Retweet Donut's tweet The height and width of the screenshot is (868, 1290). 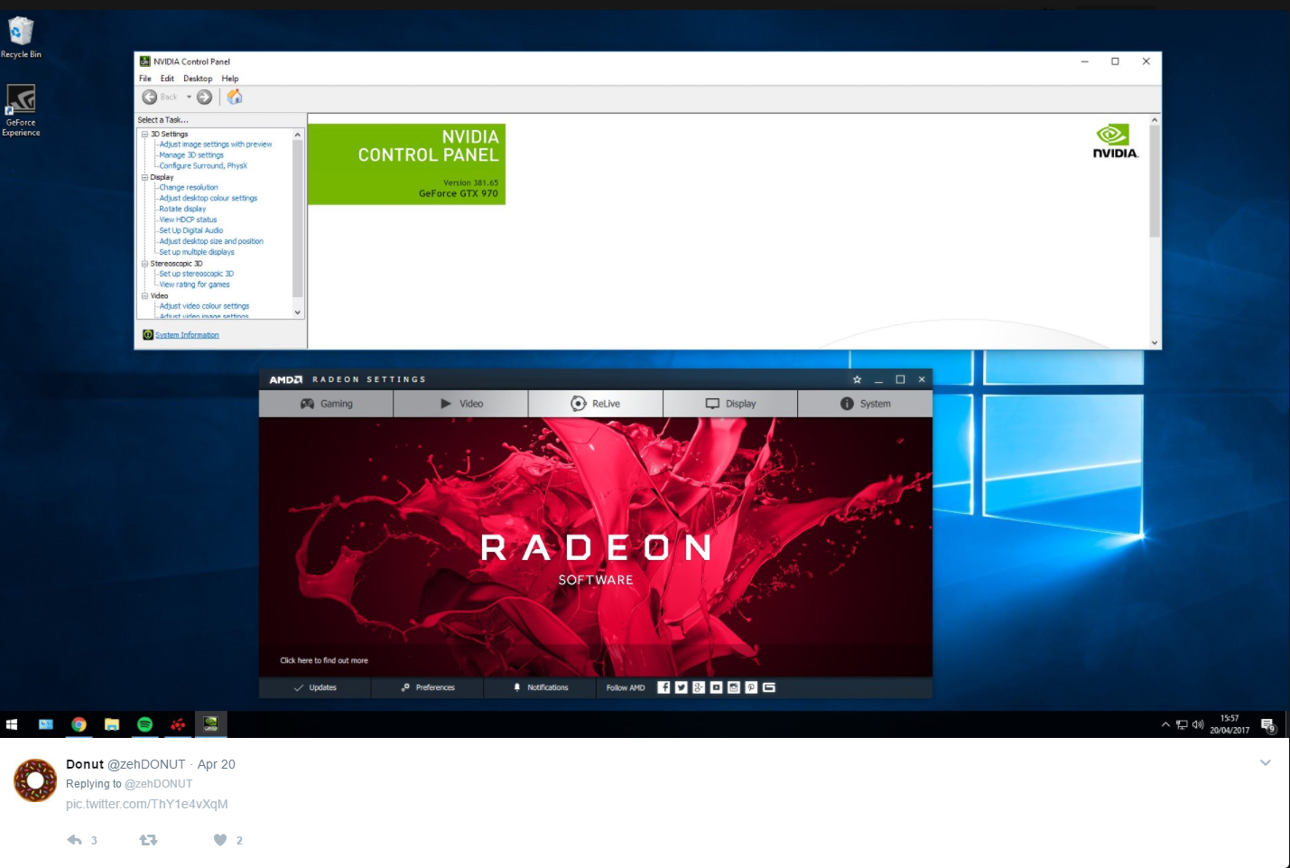click(x=148, y=840)
